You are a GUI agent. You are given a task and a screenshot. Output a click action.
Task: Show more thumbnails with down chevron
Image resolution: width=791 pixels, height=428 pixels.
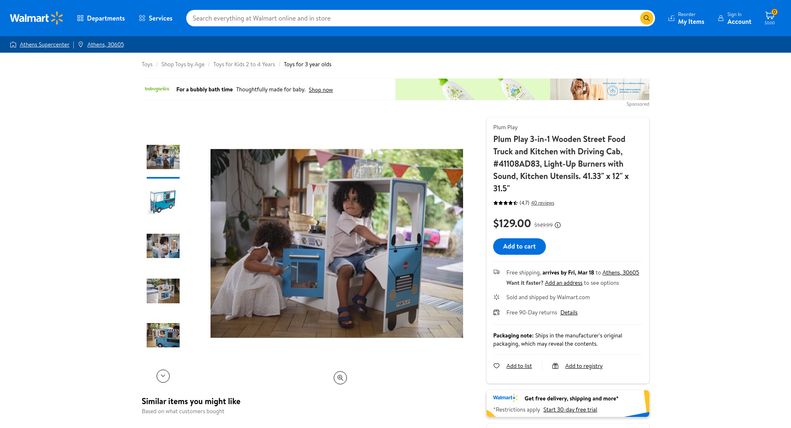point(163,376)
